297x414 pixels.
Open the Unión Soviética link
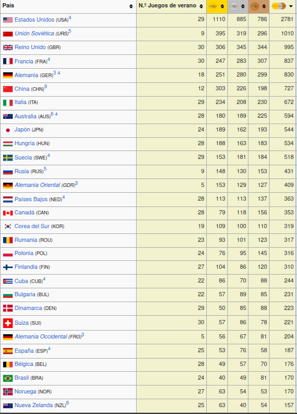34,33
